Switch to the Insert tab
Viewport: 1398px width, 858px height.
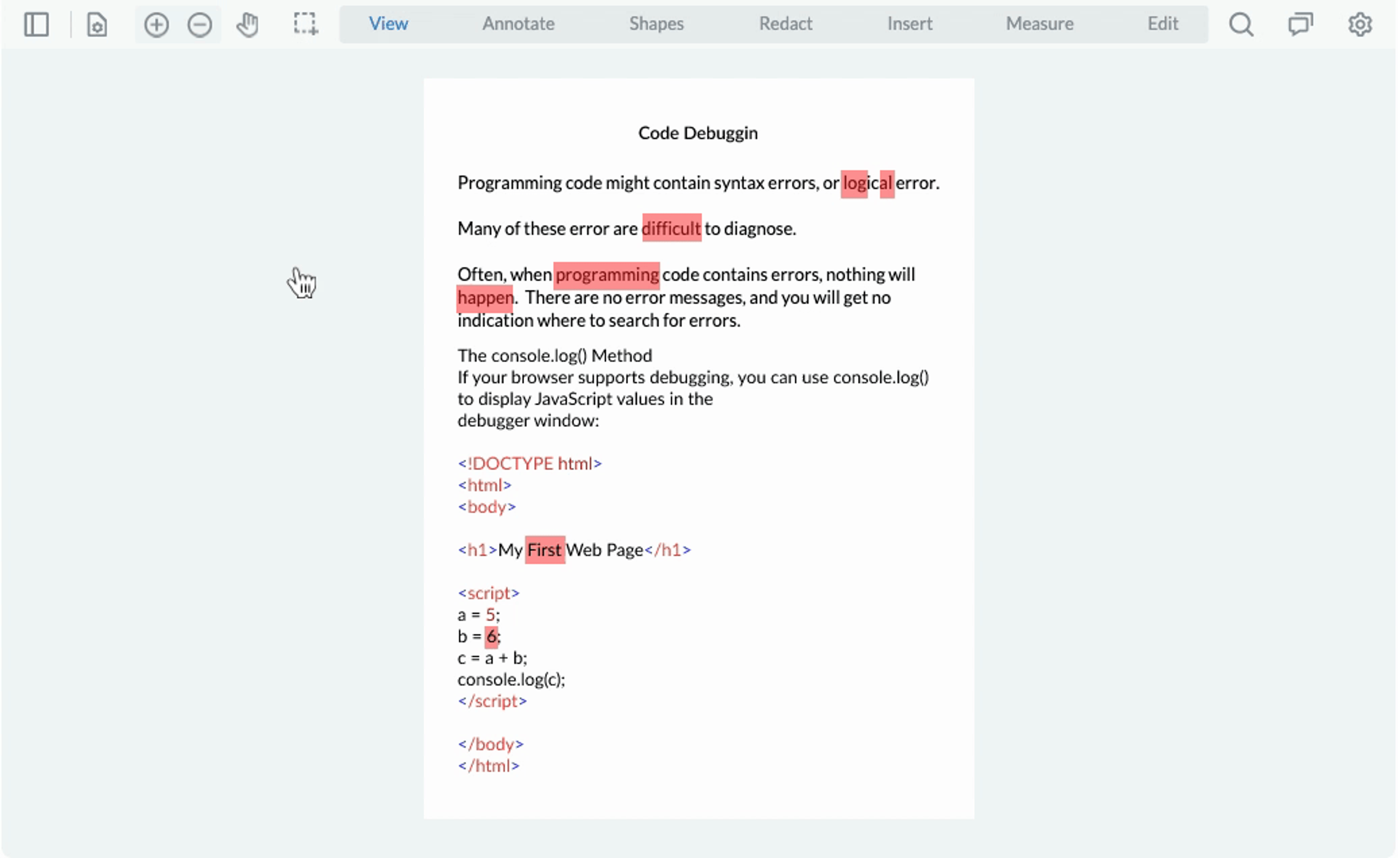[x=909, y=24]
